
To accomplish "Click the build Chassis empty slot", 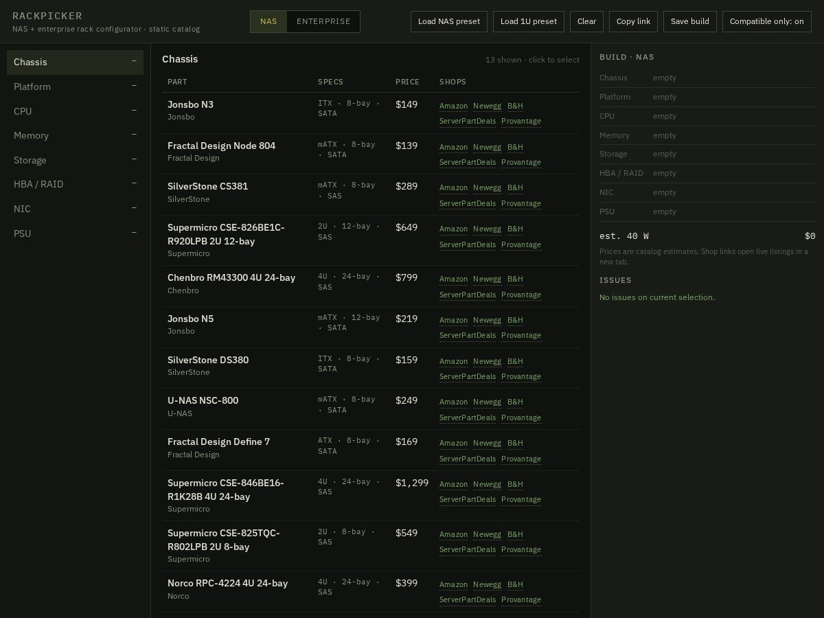I will pyautogui.click(x=707, y=78).
